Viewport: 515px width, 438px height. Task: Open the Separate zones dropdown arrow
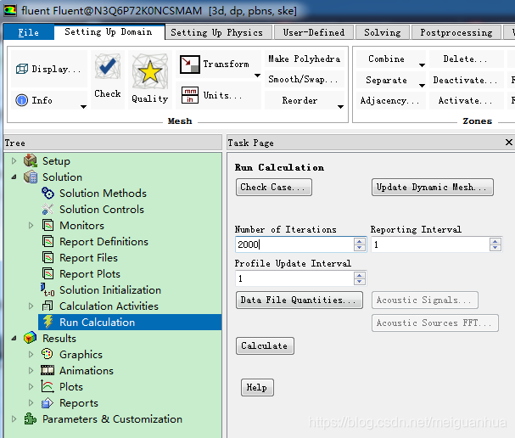(x=422, y=84)
